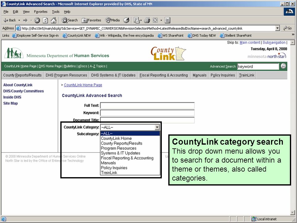Viewport: 297px width, 223px height.
Task: Click the Local intranet status icon
Action: [254, 219]
